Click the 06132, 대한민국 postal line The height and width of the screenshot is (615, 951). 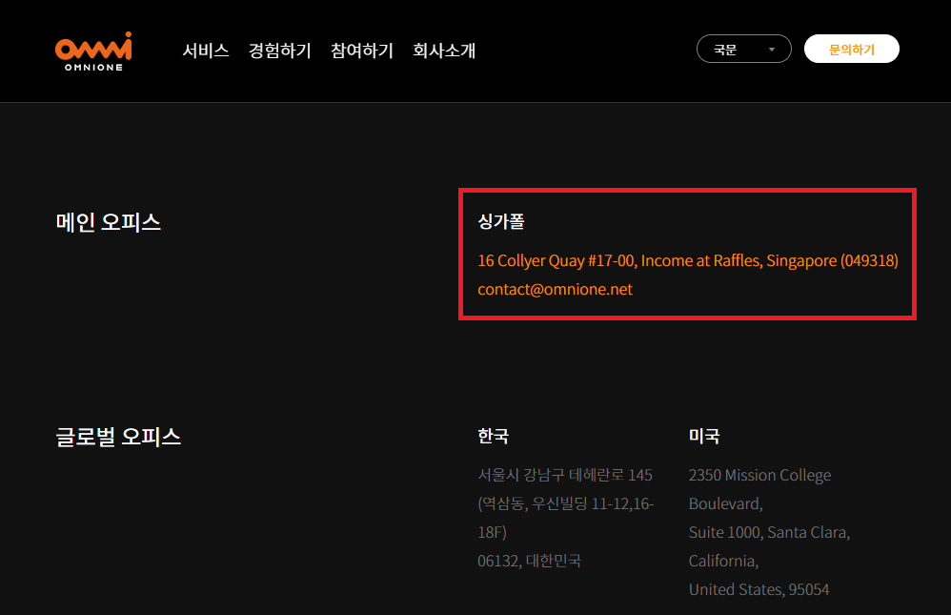pos(529,561)
